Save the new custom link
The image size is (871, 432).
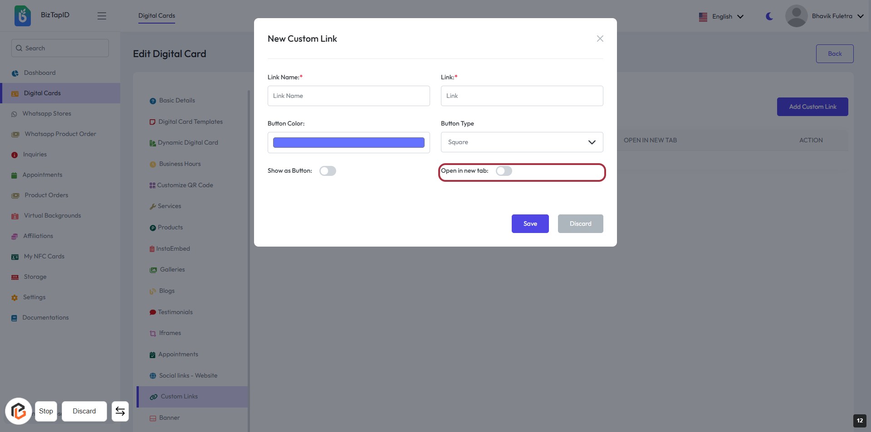pyautogui.click(x=530, y=223)
